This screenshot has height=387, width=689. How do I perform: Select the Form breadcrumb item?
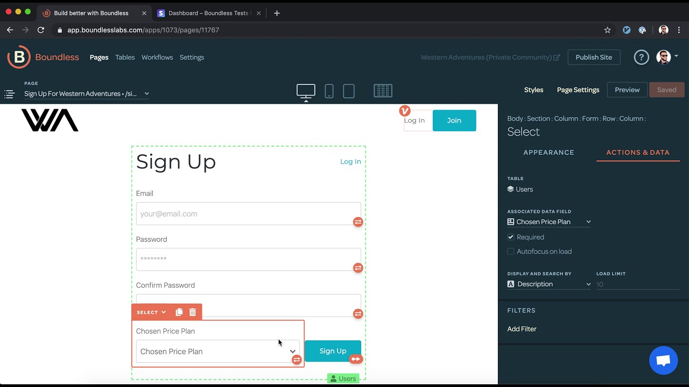(590, 118)
